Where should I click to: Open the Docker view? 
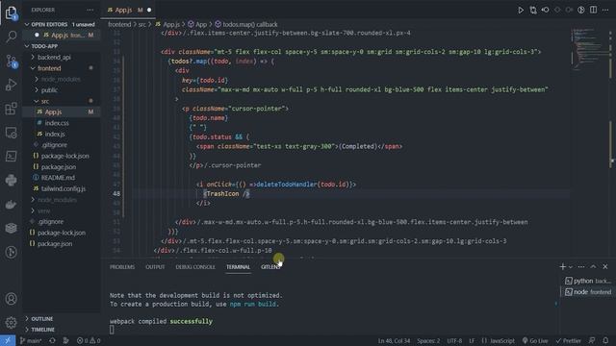coord(11,204)
